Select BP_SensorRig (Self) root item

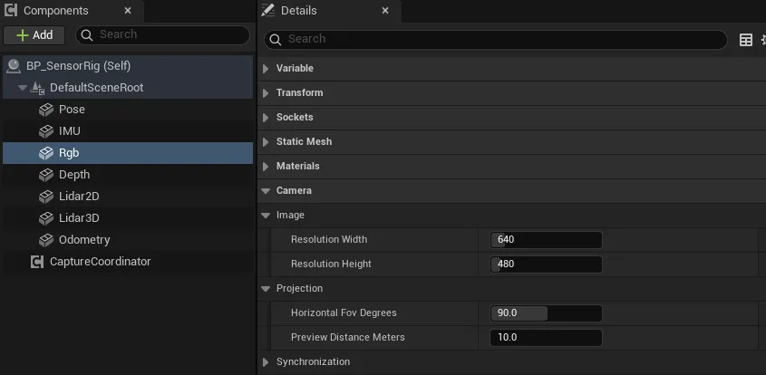click(x=128, y=66)
